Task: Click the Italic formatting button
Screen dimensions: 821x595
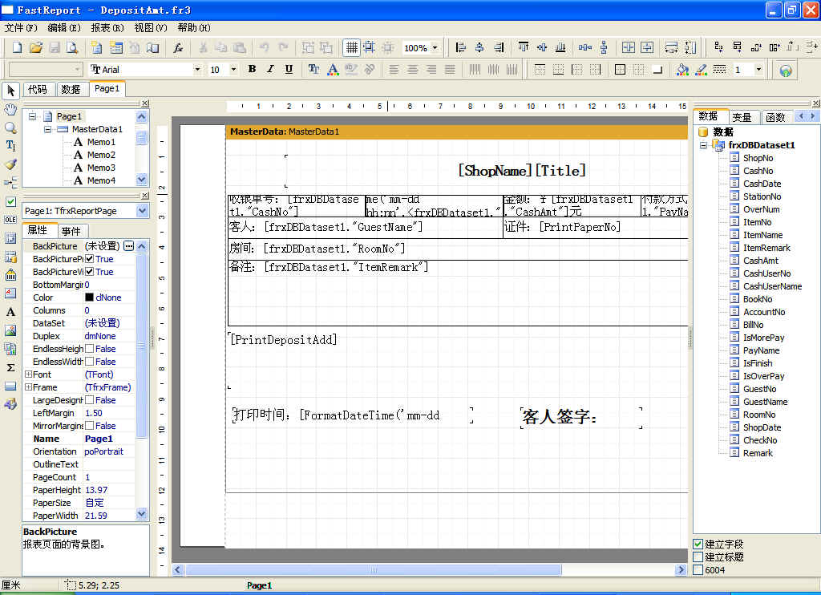Action: (x=270, y=69)
